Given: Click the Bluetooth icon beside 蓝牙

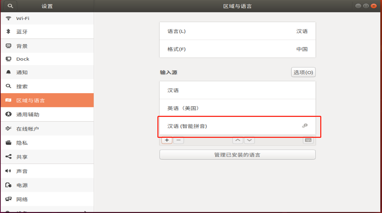Looking at the screenshot, I should click(8, 31).
